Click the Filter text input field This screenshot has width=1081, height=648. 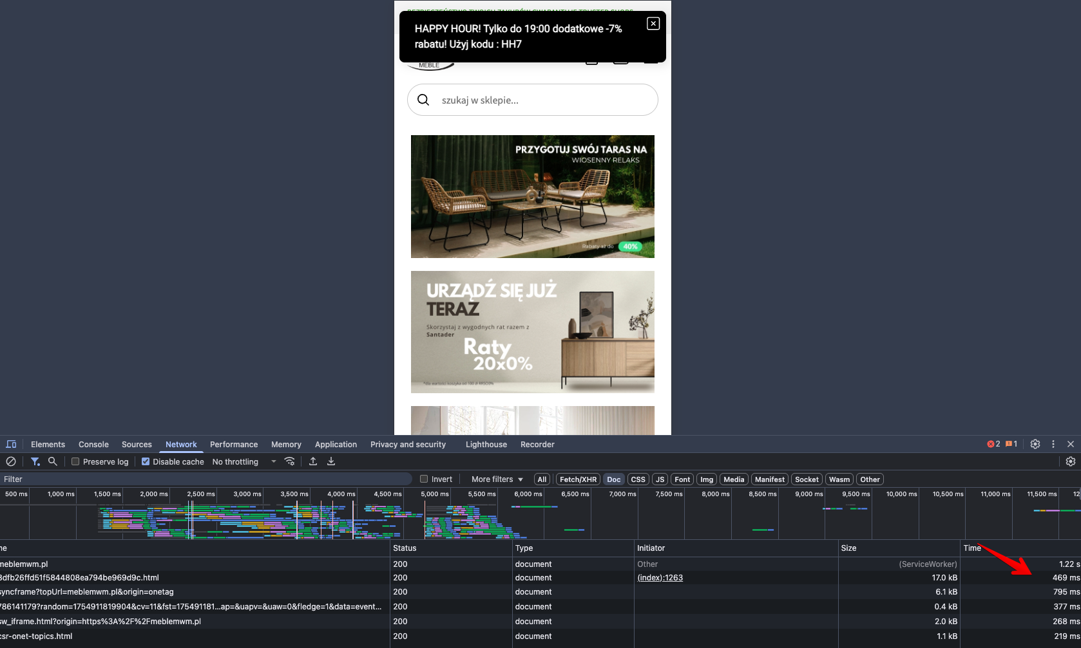pyautogui.click(x=206, y=479)
